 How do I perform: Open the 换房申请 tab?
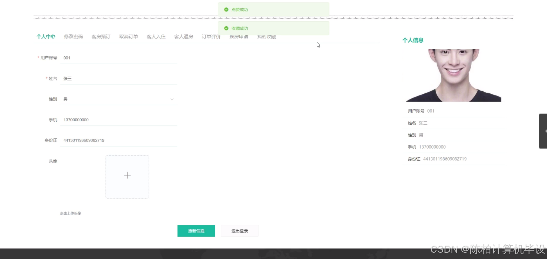click(239, 36)
